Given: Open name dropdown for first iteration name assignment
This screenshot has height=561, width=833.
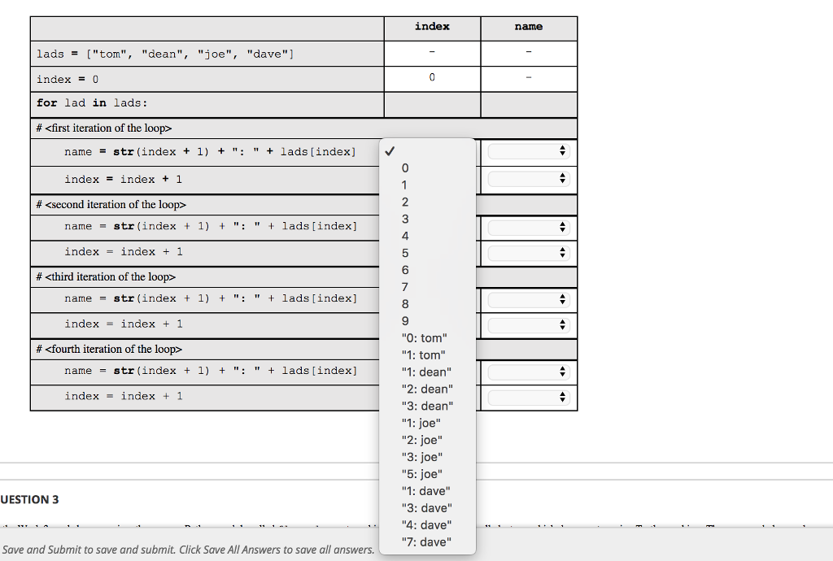Looking at the screenshot, I should pos(529,151).
